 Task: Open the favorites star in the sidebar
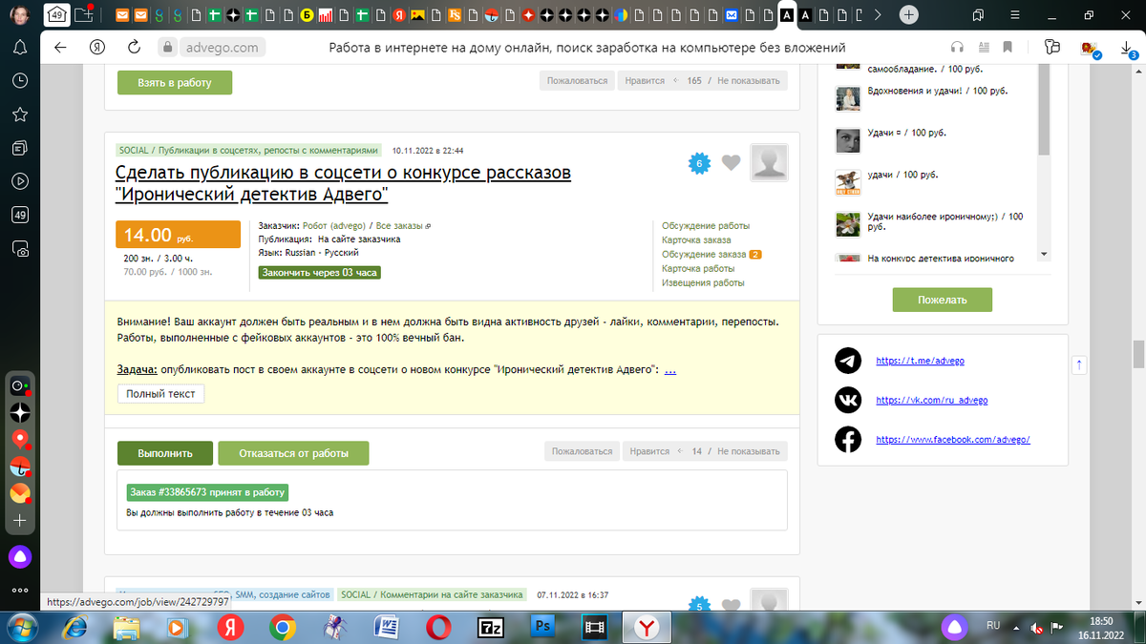(x=20, y=114)
